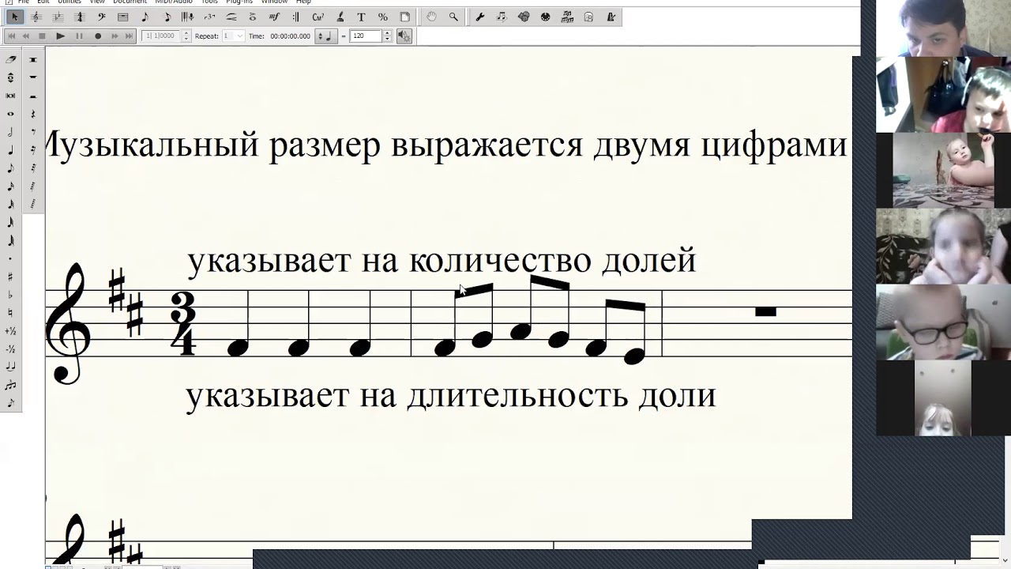
Task: Choose the quarter note duration
Action: pos(11,150)
